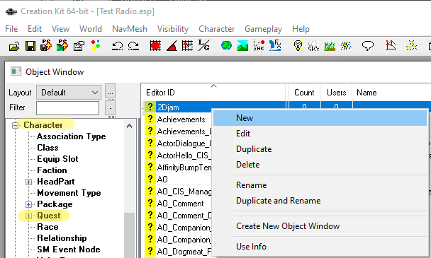This screenshot has height=258, width=431.
Task: Select Faction in the object tree
Action: (52, 170)
